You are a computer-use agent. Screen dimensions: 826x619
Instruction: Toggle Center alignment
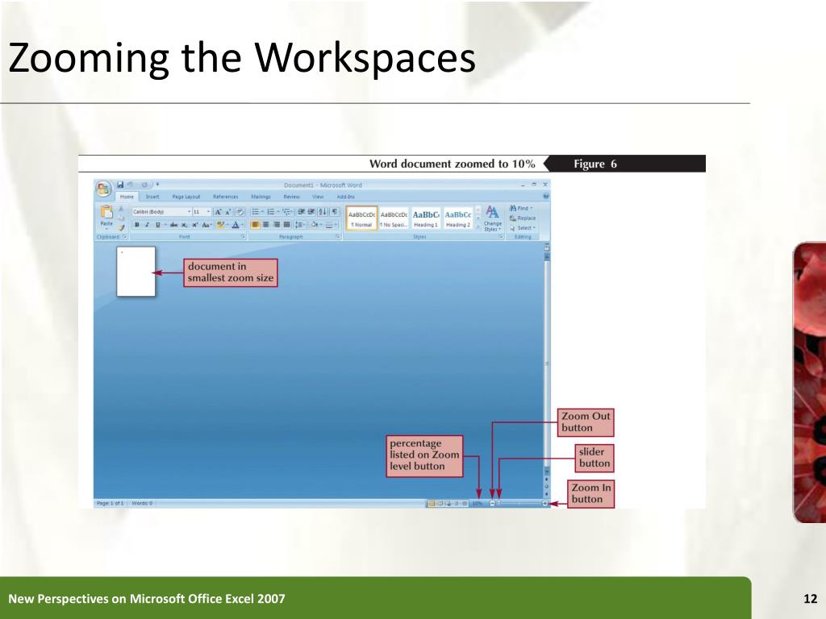[266, 225]
